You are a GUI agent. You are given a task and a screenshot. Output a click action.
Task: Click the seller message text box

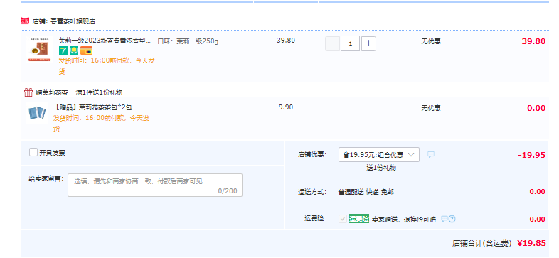point(155,186)
